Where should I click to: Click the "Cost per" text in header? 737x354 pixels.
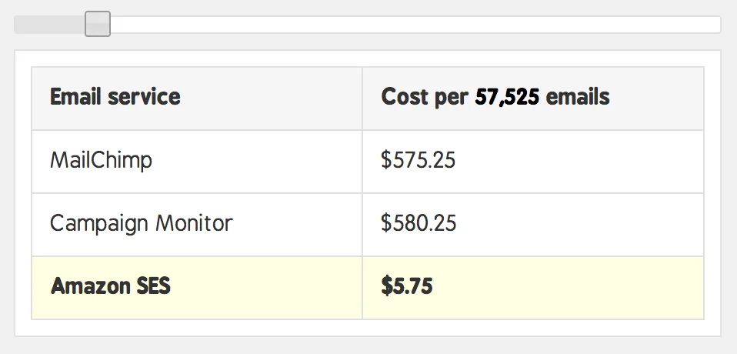[425, 98]
